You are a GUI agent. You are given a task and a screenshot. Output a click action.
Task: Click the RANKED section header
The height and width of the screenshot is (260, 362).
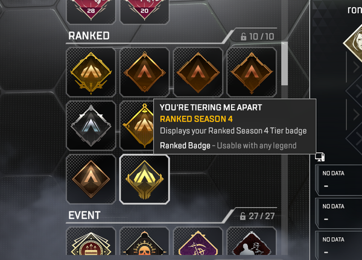89,36
